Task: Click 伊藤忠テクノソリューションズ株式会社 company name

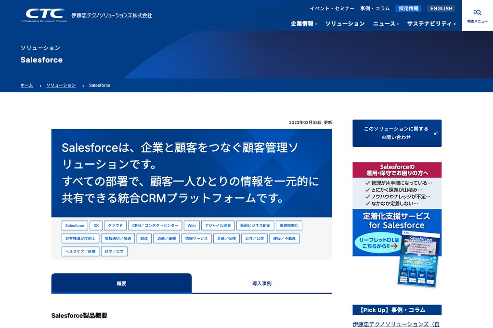Action: [112, 15]
